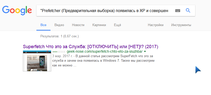
Task: Click the blue search magnifier icon
Action: (188, 11)
